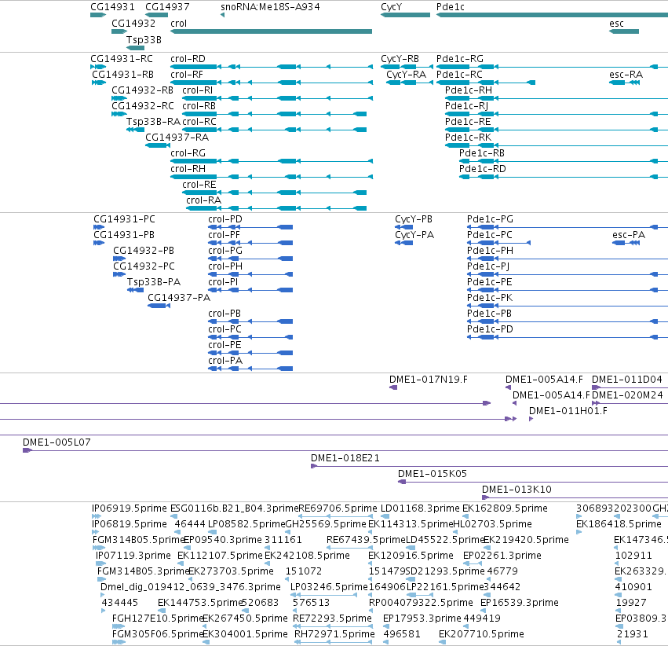Viewport: 668px width, 646px height.
Task: Select transcript crol-RD
Action: point(188,58)
